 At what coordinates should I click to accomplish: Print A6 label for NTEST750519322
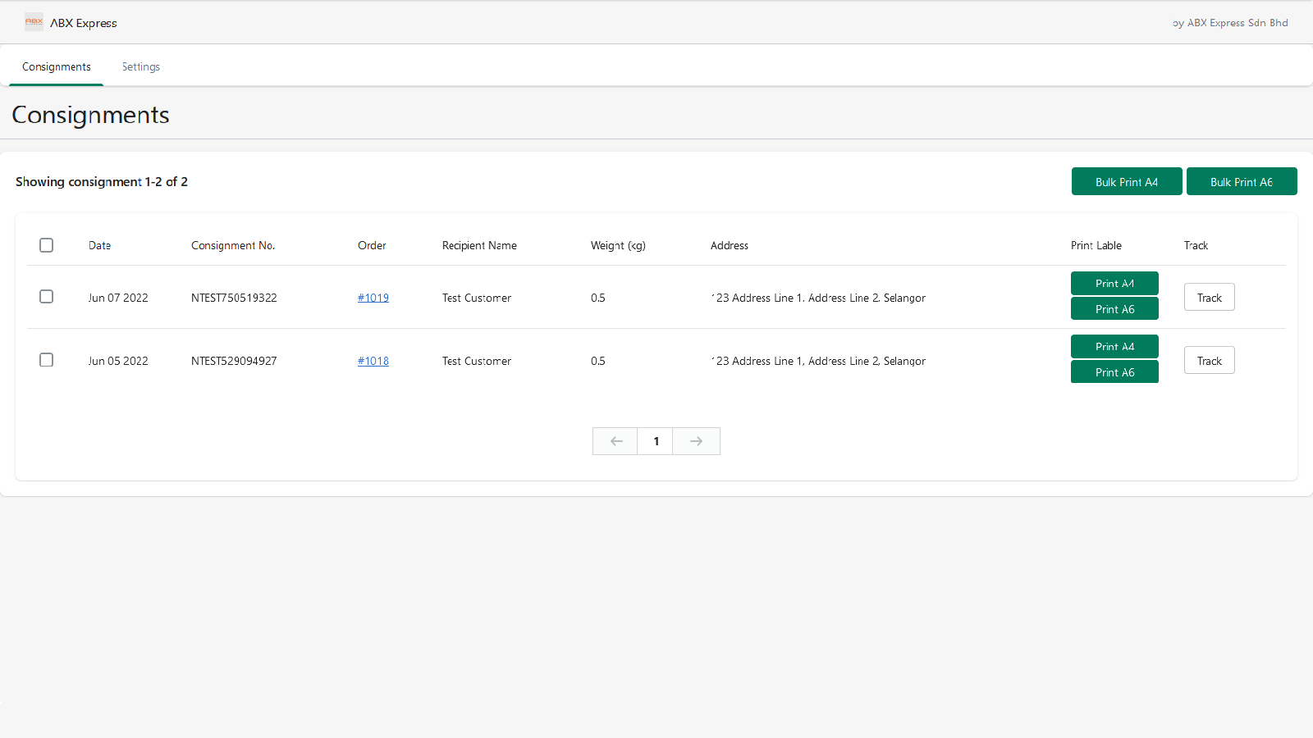click(1114, 309)
